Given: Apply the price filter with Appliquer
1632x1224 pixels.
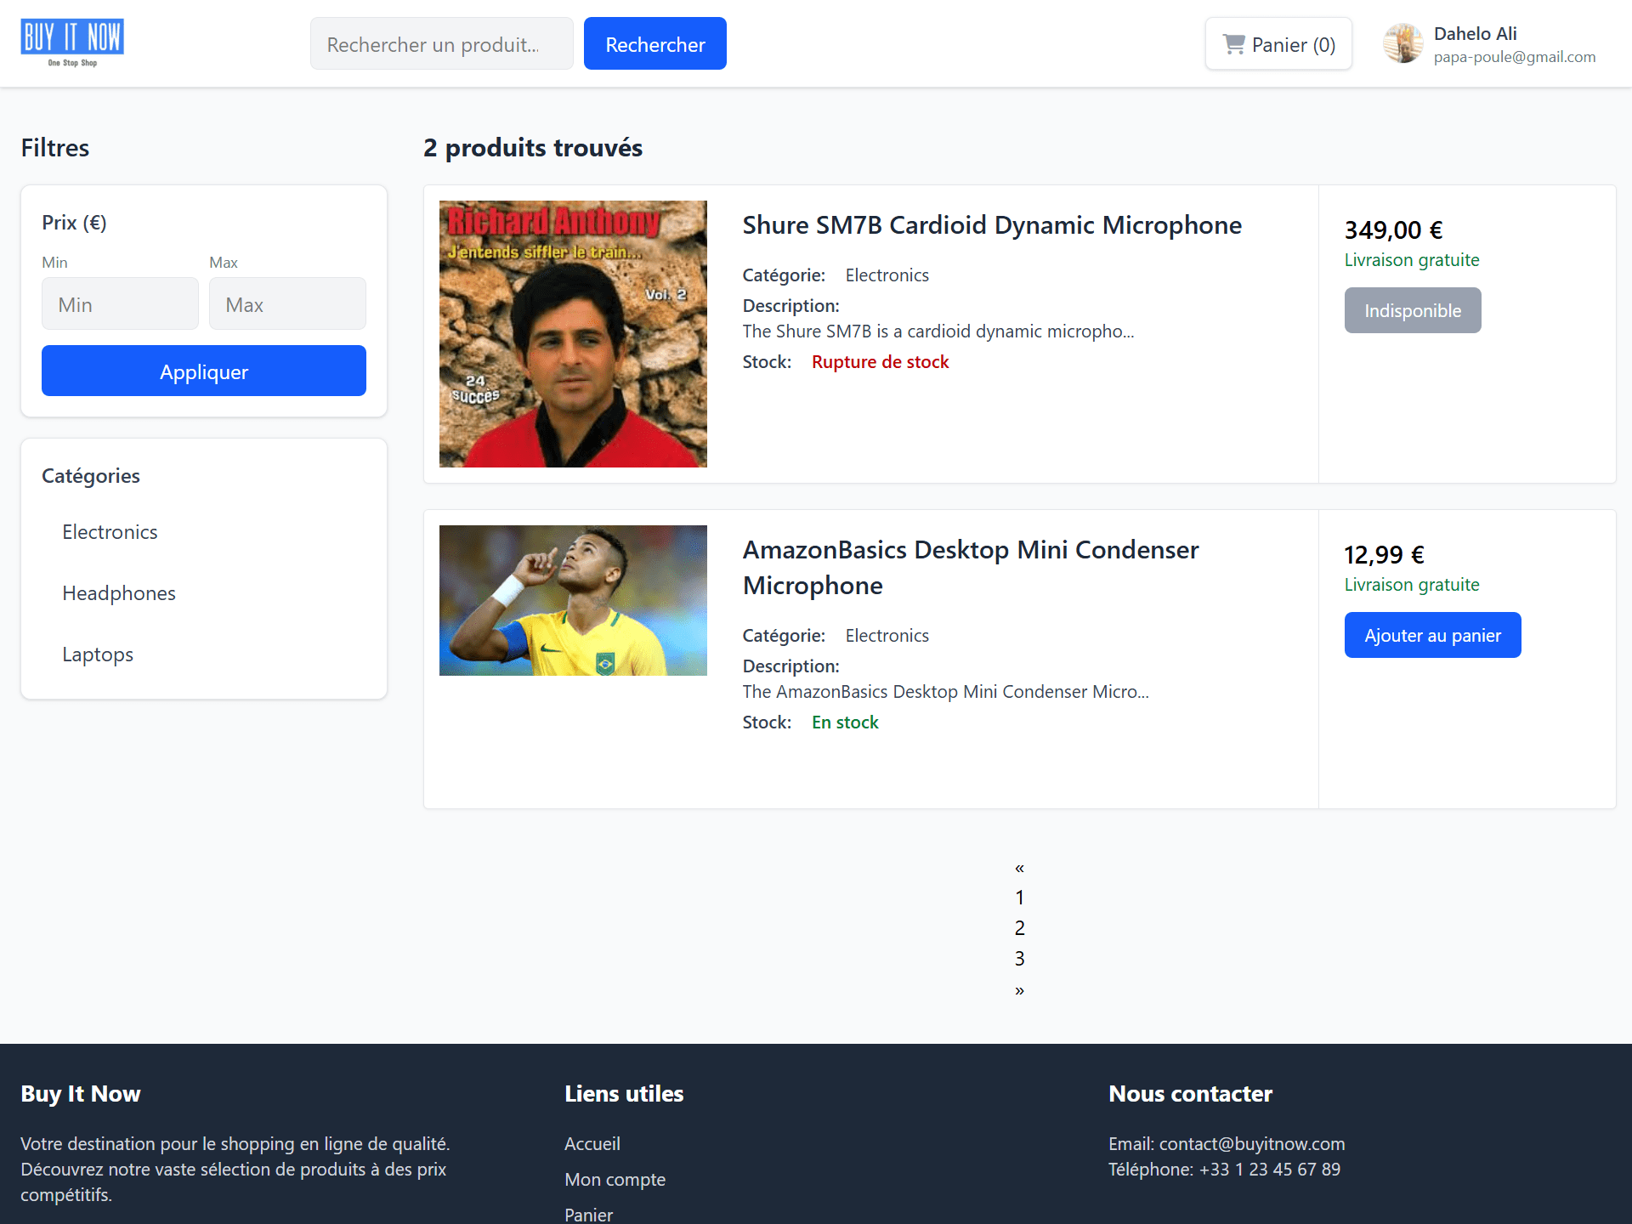Looking at the screenshot, I should [204, 371].
